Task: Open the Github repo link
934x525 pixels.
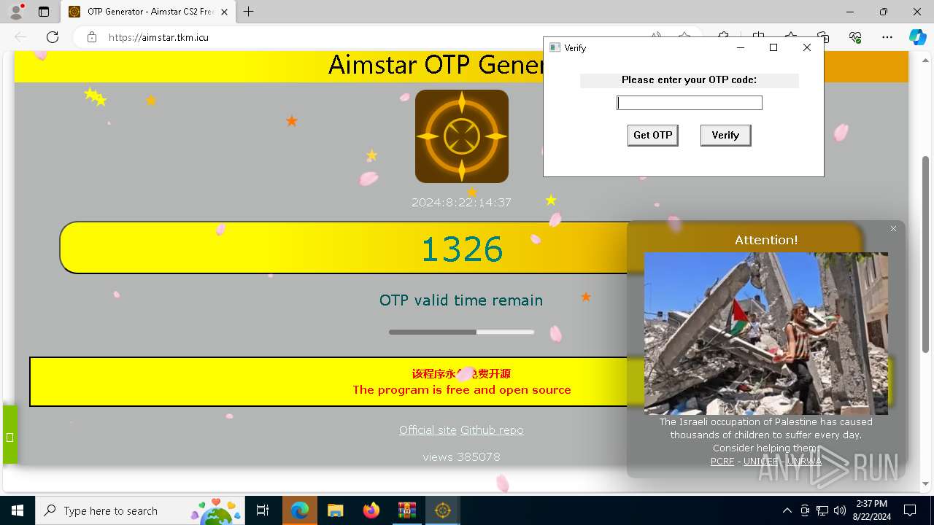Action: [492, 430]
